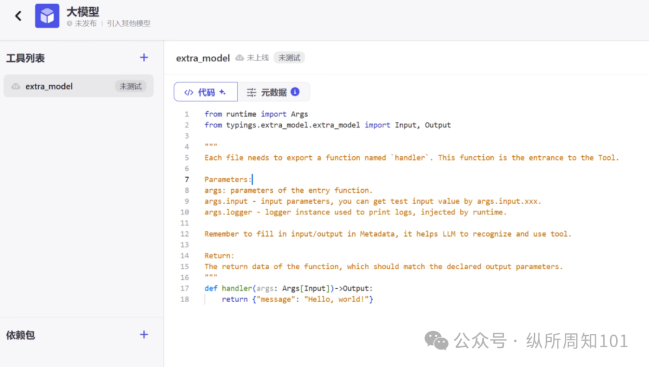Viewport: 649px width, 367px height.
Task: Click cloud icon beside extra_model in sidebar
Action: (16, 86)
